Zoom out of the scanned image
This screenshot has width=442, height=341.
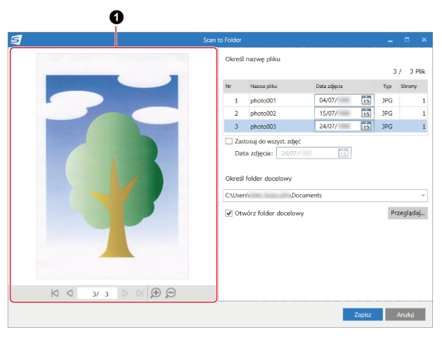[x=171, y=293]
